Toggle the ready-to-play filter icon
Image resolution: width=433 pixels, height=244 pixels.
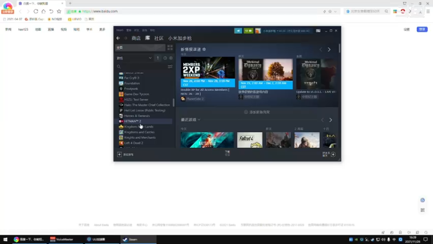pos(171,58)
